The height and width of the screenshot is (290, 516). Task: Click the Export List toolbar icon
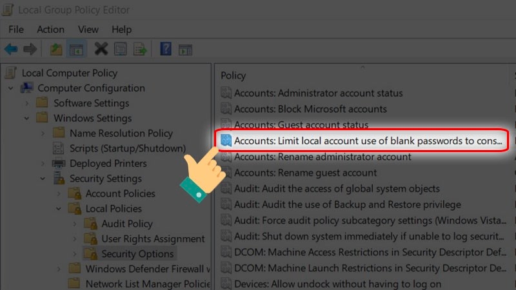point(140,50)
